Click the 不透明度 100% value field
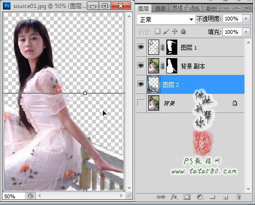255x205 pixels. (x=233, y=19)
